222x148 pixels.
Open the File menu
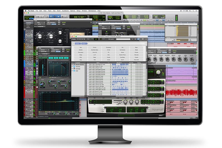pyautogui.click(x=37, y=11)
